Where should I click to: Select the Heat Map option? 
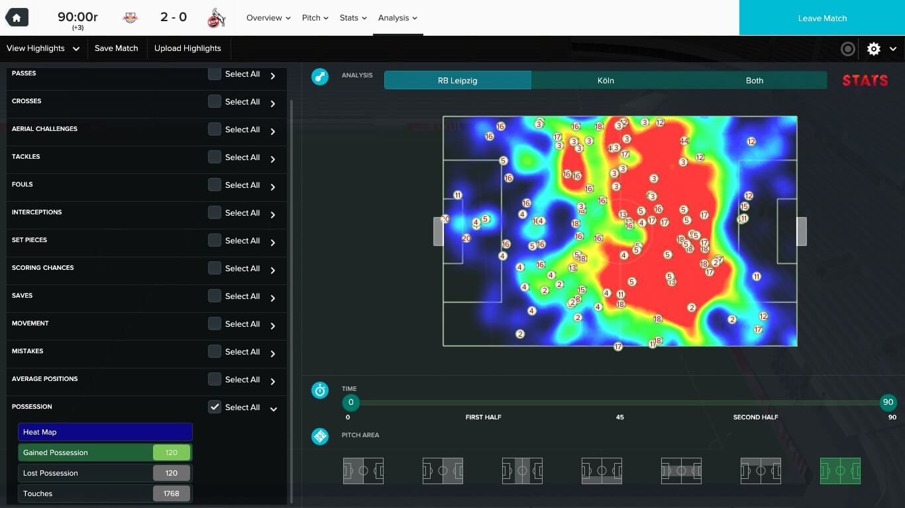tap(105, 432)
